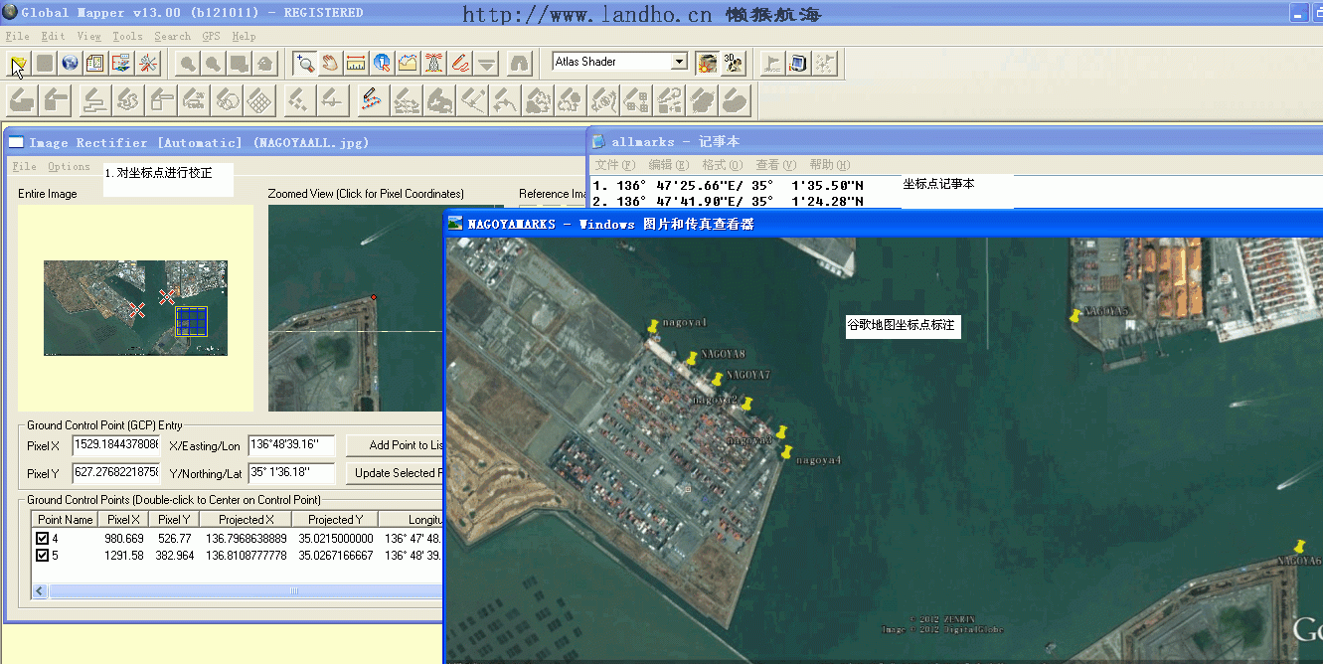Screen dimensions: 1323x664
Task: Toggle checkbox for control point 4
Action: pyautogui.click(x=42, y=539)
